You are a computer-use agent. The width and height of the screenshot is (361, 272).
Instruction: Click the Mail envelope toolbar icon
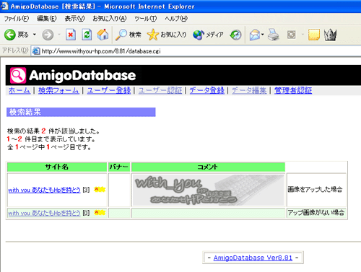coord(255,35)
